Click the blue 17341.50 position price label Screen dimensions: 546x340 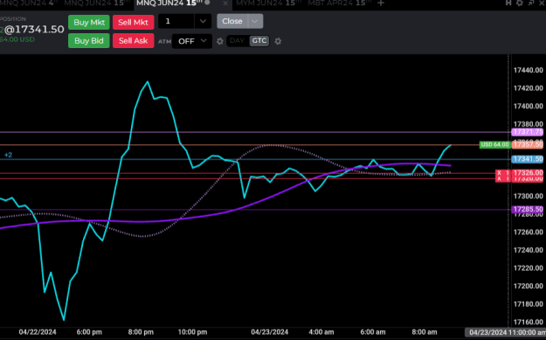pyautogui.click(x=528, y=159)
